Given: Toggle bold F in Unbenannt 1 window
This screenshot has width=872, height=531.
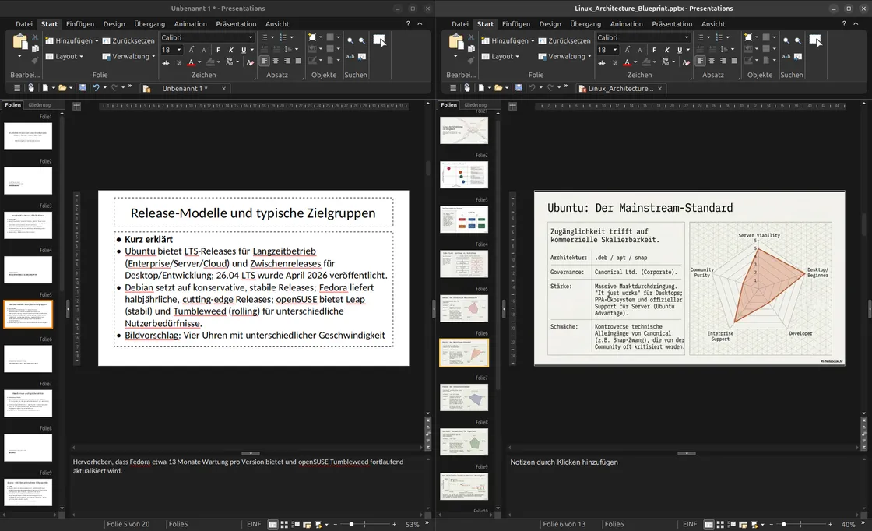Looking at the screenshot, I should pos(218,50).
